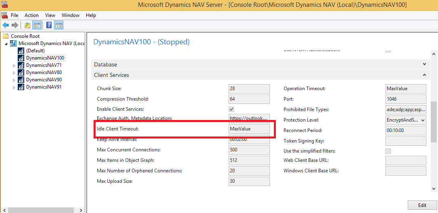Screen dimensions: 438x213
Task: Click the DynamicsNAV90 instance icon
Action: [21, 80]
